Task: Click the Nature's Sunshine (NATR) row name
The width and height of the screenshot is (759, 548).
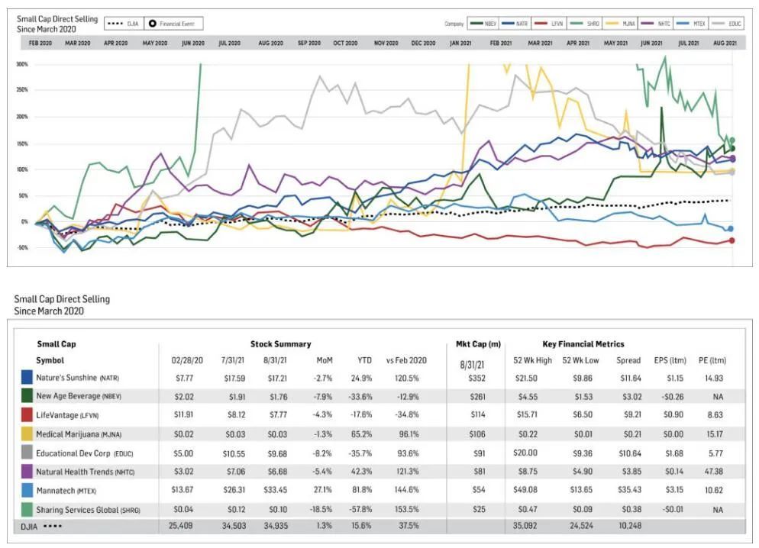Action: pos(77,378)
